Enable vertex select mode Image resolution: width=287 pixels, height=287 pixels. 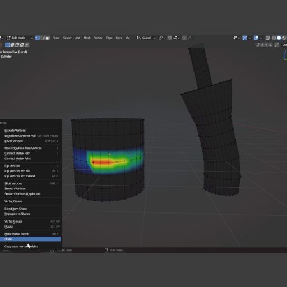pos(38,38)
